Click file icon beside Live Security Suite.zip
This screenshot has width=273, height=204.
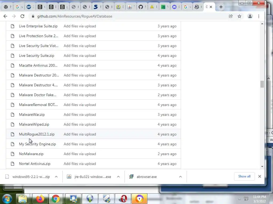[x=13, y=56]
